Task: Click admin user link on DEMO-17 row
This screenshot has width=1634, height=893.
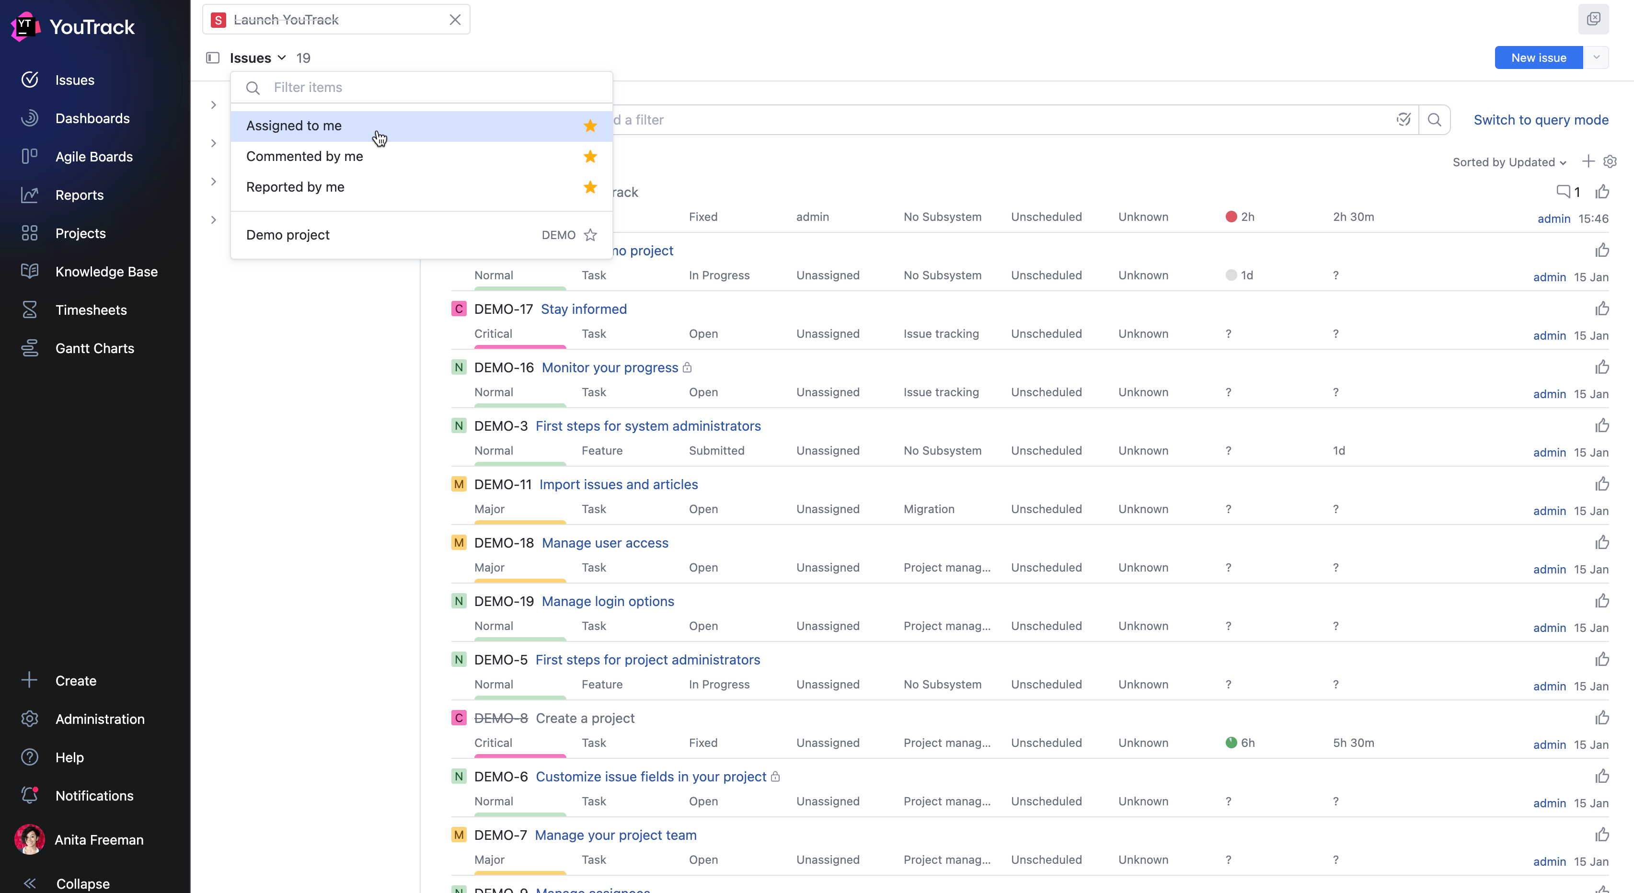Action: click(1549, 335)
